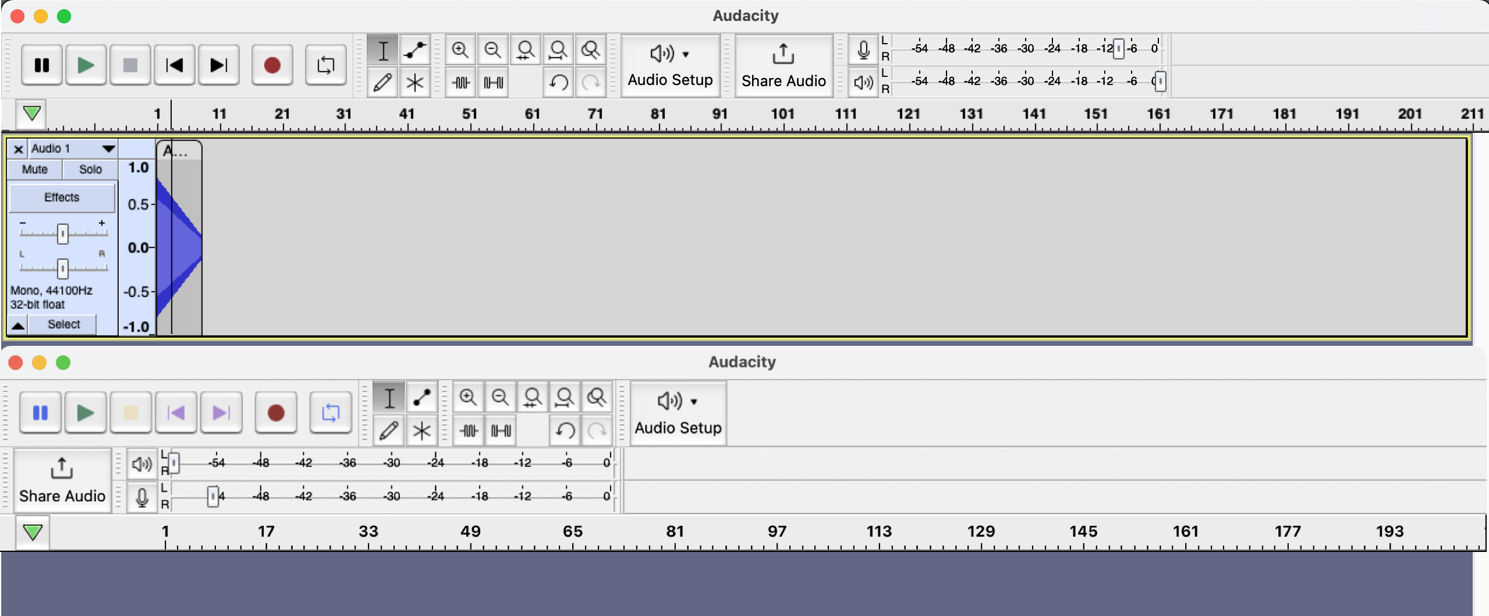The width and height of the screenshot is (1489, 616).
Task: Click the Zoom Out icon
Action: tap(492, 50)
